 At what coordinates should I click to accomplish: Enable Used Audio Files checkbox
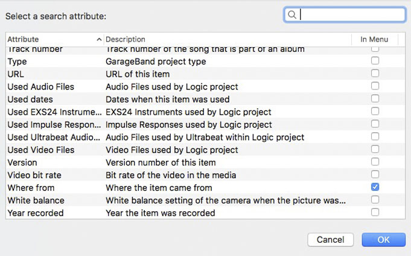pos(375,86)
